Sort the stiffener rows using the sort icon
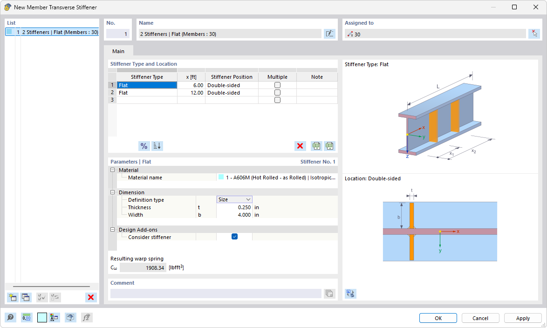 click(157, 146)
